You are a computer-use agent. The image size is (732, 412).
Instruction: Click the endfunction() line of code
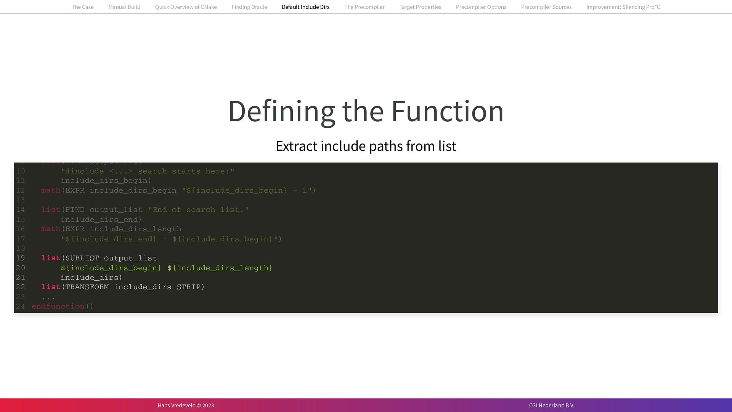click(x=62, y=306)
